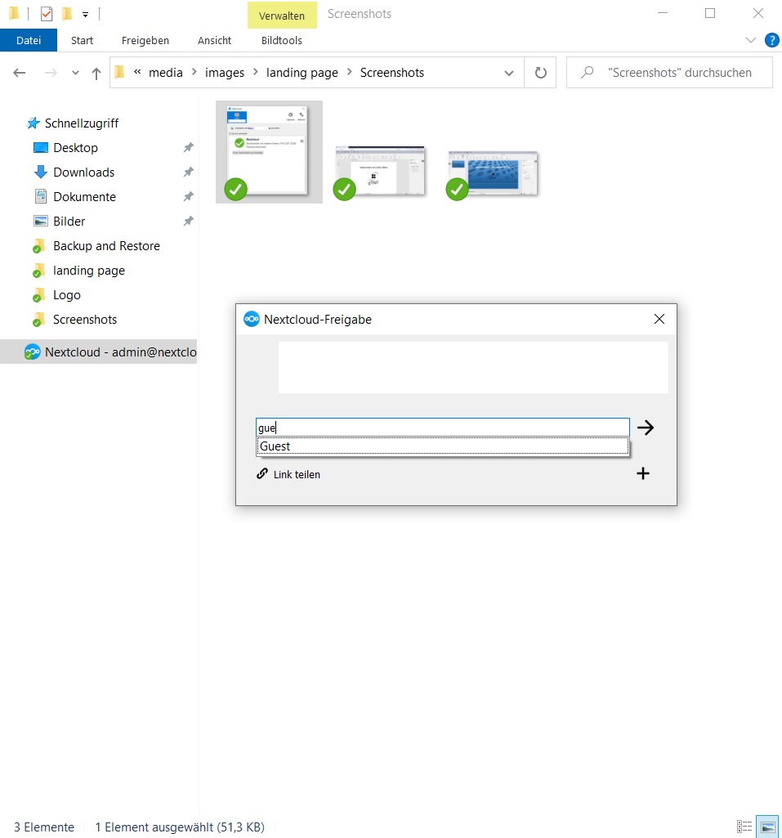Viewport: 782px width, 838px height.
Task: Refresh the current folder view
Action: point(540,73)
